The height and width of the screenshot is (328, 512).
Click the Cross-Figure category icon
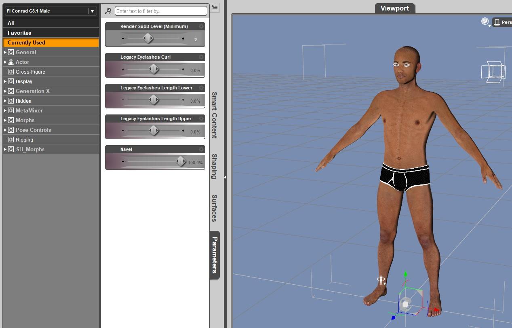click(11, 72)
